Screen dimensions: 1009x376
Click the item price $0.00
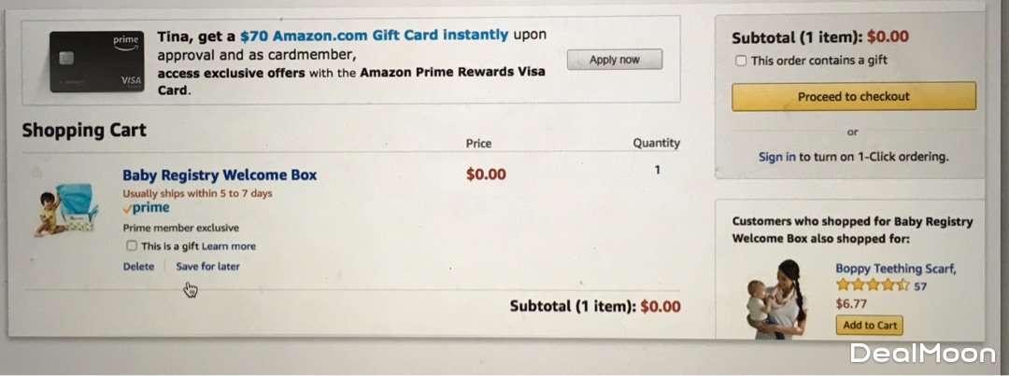coord(486,174)
